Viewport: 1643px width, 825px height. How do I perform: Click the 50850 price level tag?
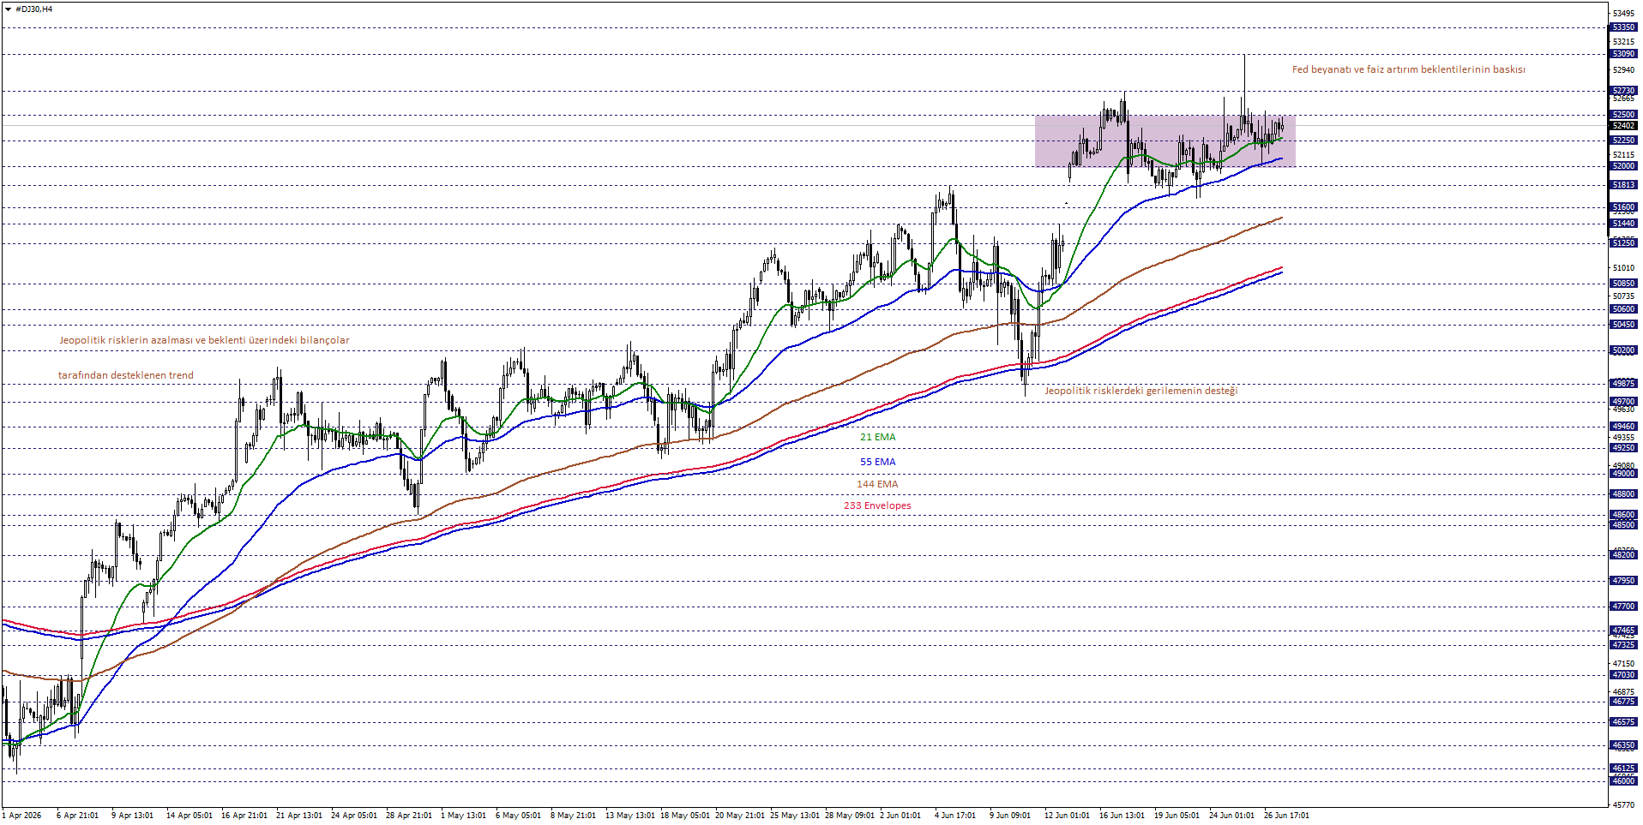(x=1623, y=284)
